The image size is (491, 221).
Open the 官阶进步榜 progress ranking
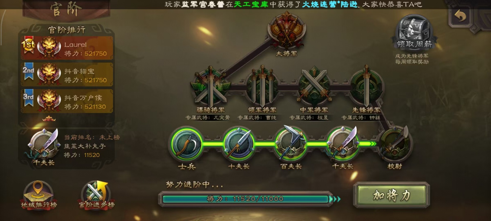coord(96,195)
